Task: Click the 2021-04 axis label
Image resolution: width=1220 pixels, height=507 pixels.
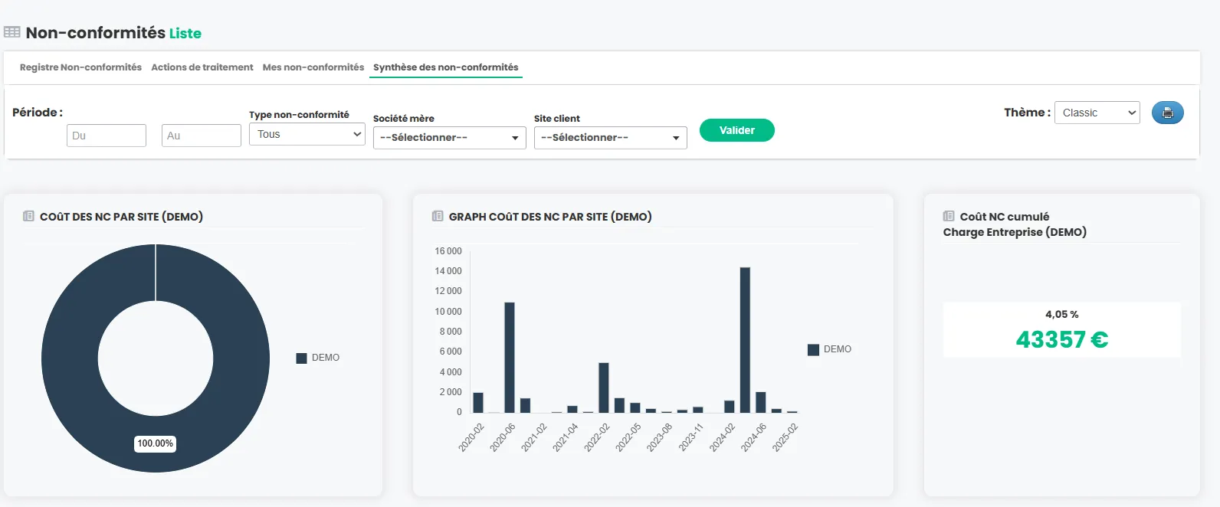Action: 566,437
